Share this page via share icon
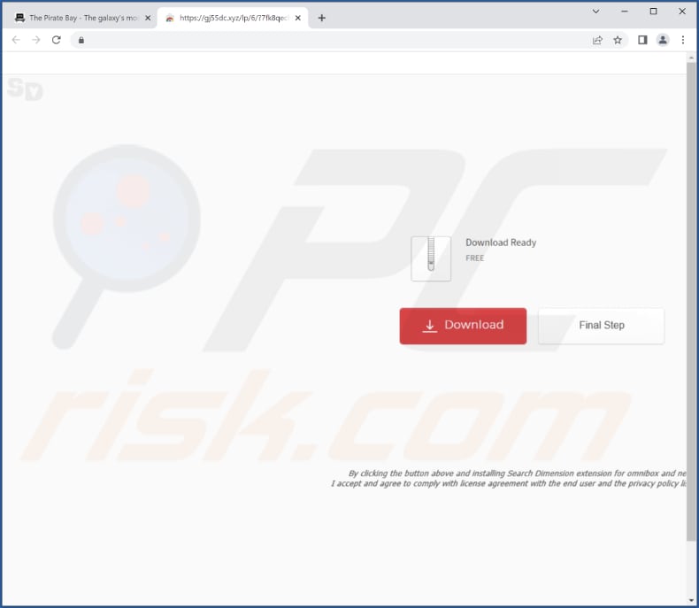The image size is (699, 608). (x=597, y=40)
